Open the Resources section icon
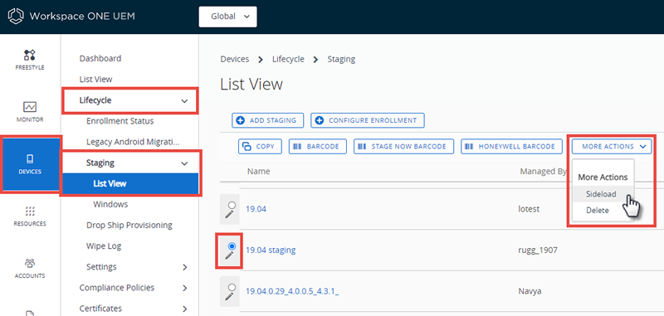The height and width of the screenshot is (316, 664). (x=30, y=211)
